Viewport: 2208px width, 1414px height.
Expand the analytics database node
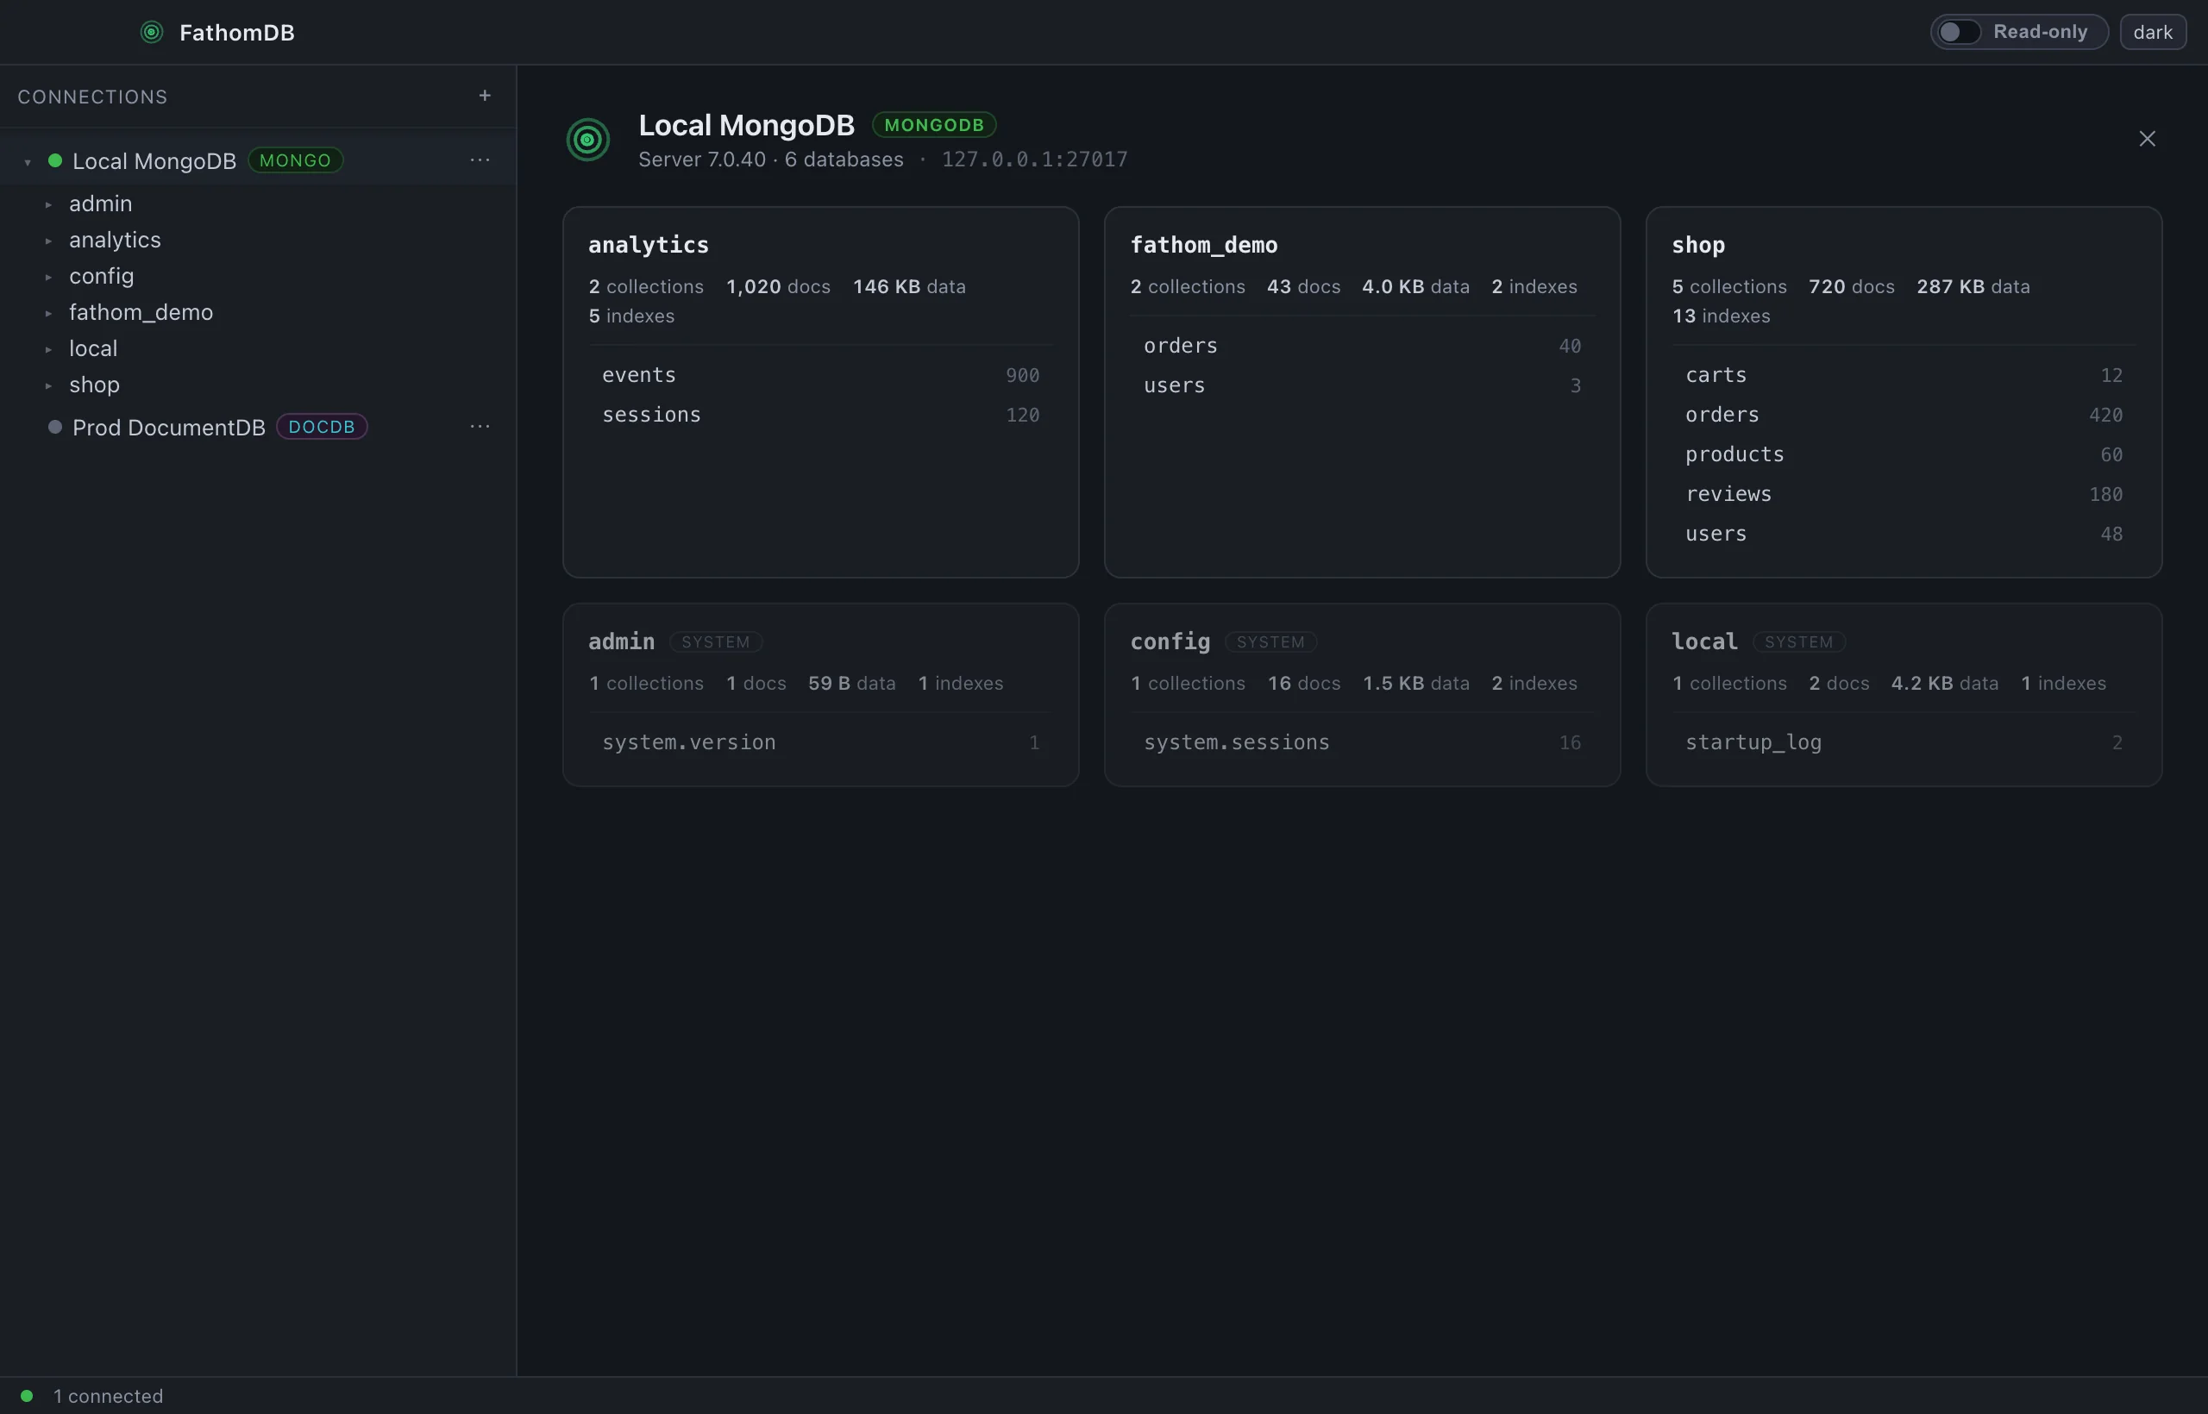pos(47,241)
